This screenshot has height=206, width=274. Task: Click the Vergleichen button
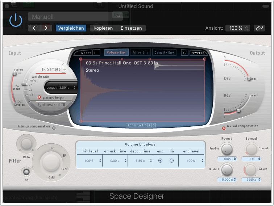point(71,28)
